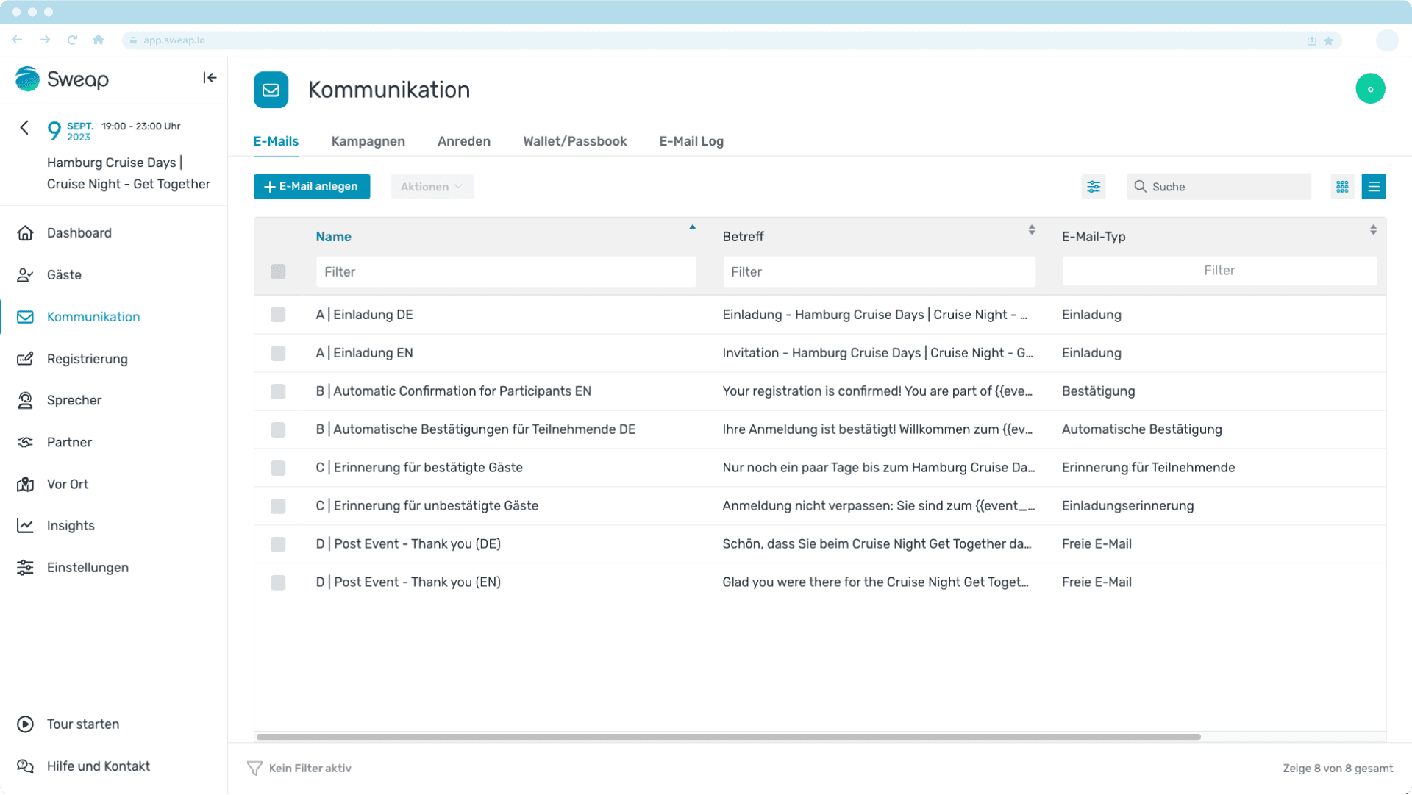Open the Vor Ort section
Image resolution: width=1412 pixels, height=795 pixels.
coord(68,484)
